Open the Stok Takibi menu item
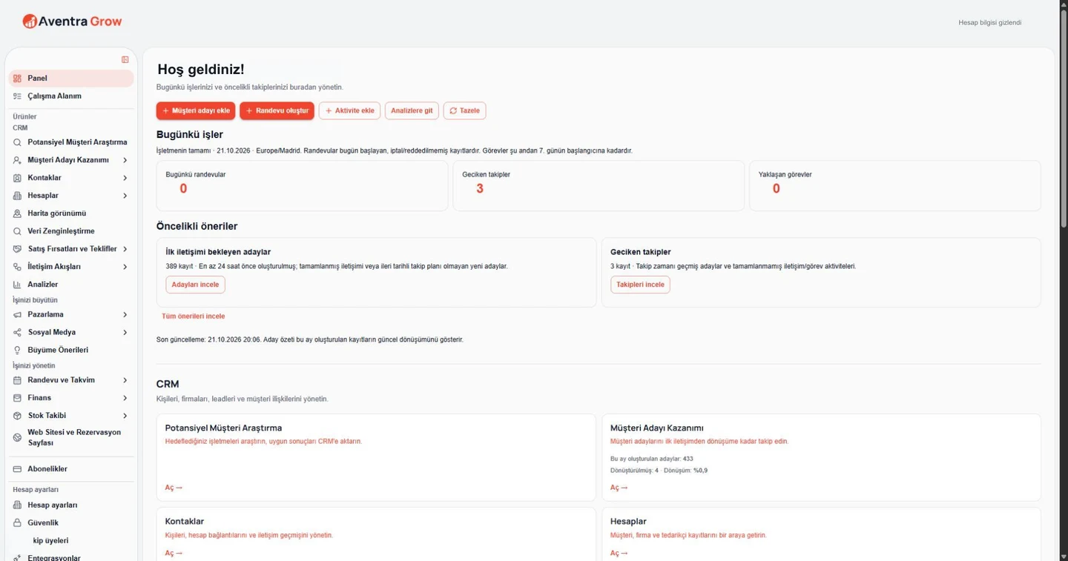Screen dimensions: 1068x561 71,416
